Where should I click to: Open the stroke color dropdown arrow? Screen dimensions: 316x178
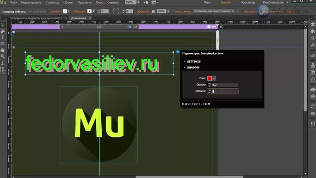[93, 11]
